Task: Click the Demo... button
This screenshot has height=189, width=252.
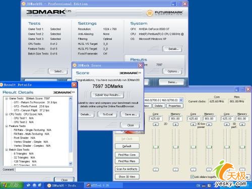Action: click(x=172, y=82)
